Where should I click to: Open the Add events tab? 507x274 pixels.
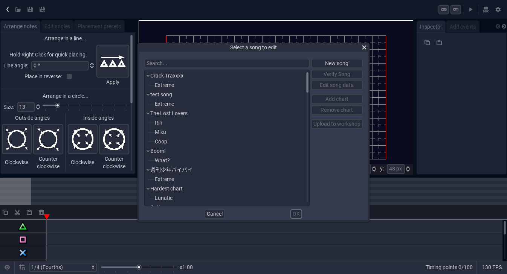[463, 27]
